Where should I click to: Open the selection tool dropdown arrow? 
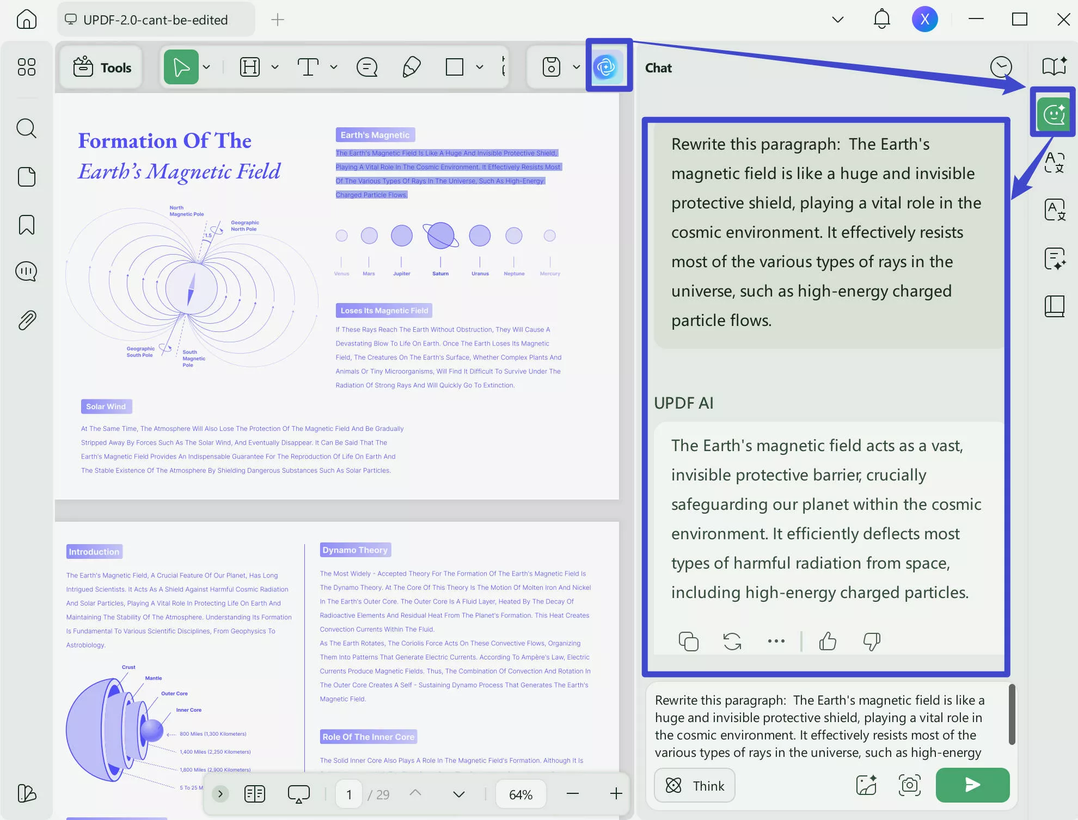(x=207, y=66)
